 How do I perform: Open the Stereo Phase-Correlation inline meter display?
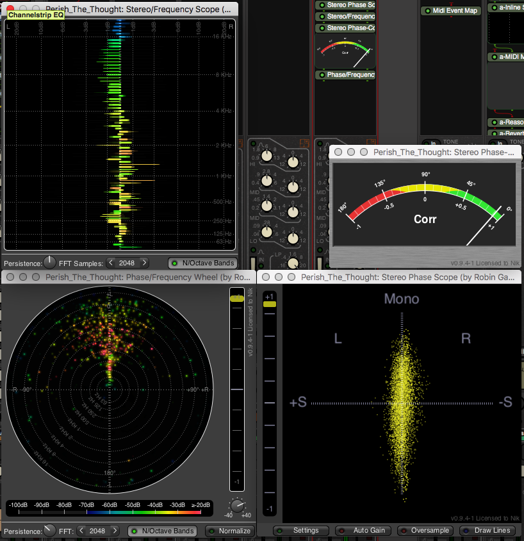(x=345, y=53)
